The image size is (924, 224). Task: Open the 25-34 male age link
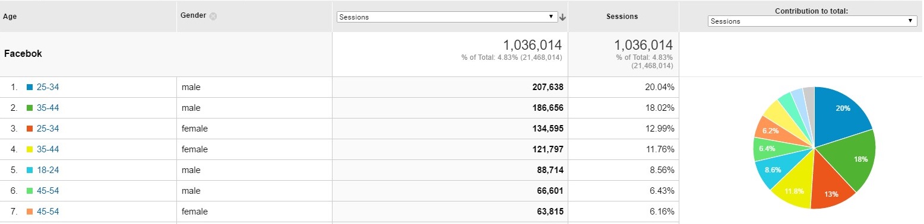tap(48, 88)
